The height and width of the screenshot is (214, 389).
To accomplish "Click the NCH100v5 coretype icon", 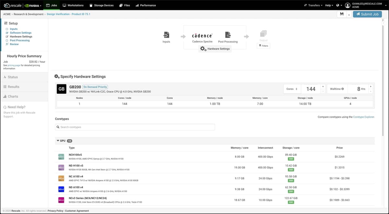I will click(x=61, y=157).
